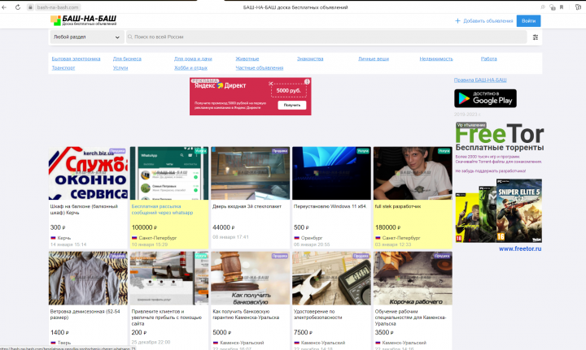Click the Оренбург location text
This screenshot has width=586, height=350.
(x=312, y=238)
